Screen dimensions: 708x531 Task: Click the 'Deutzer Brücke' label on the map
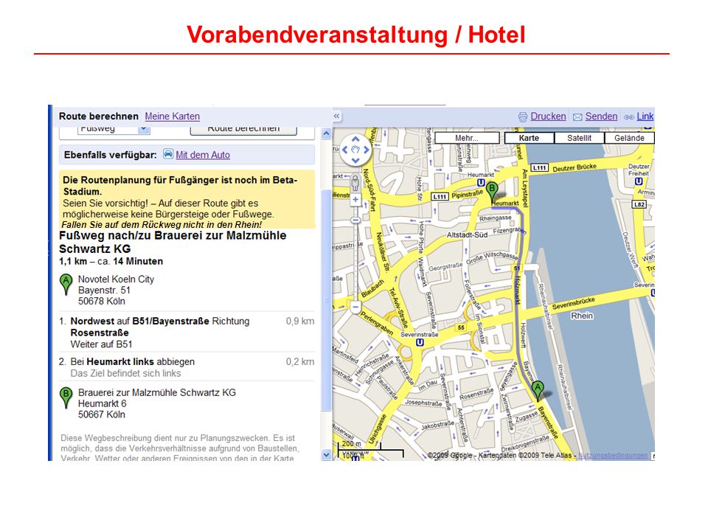(x=575, y=167)
